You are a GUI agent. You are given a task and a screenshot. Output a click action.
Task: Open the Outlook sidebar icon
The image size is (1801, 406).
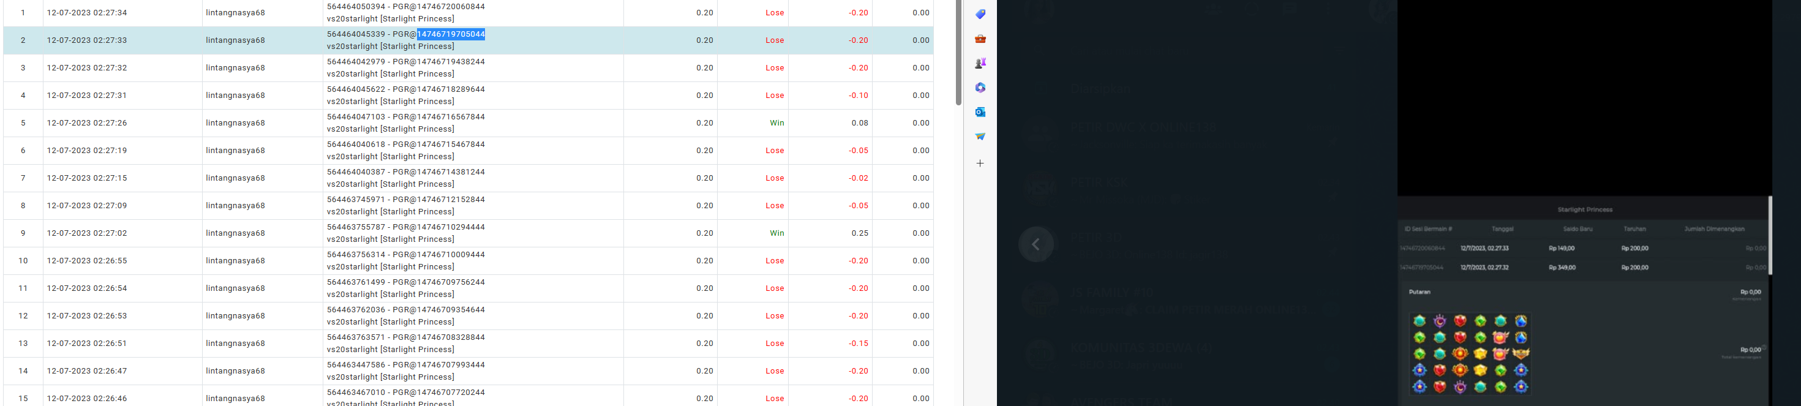click(x=980, y=112)
